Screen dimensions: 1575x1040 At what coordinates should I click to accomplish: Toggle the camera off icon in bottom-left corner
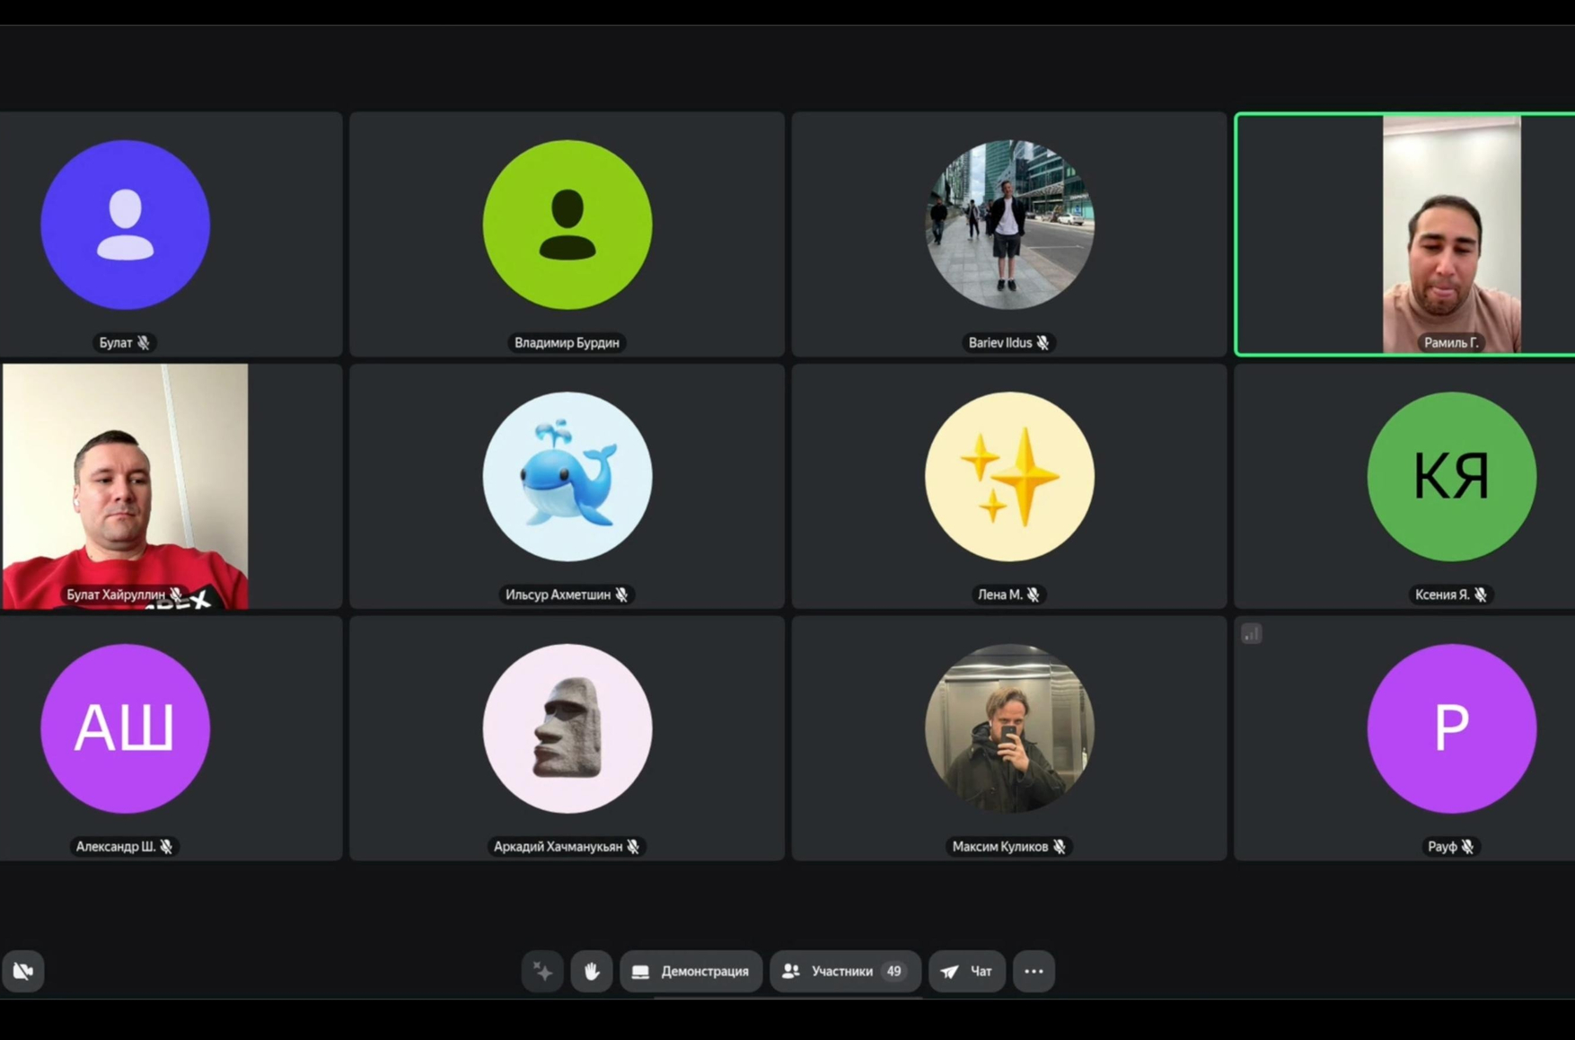(x=23, y=971)
